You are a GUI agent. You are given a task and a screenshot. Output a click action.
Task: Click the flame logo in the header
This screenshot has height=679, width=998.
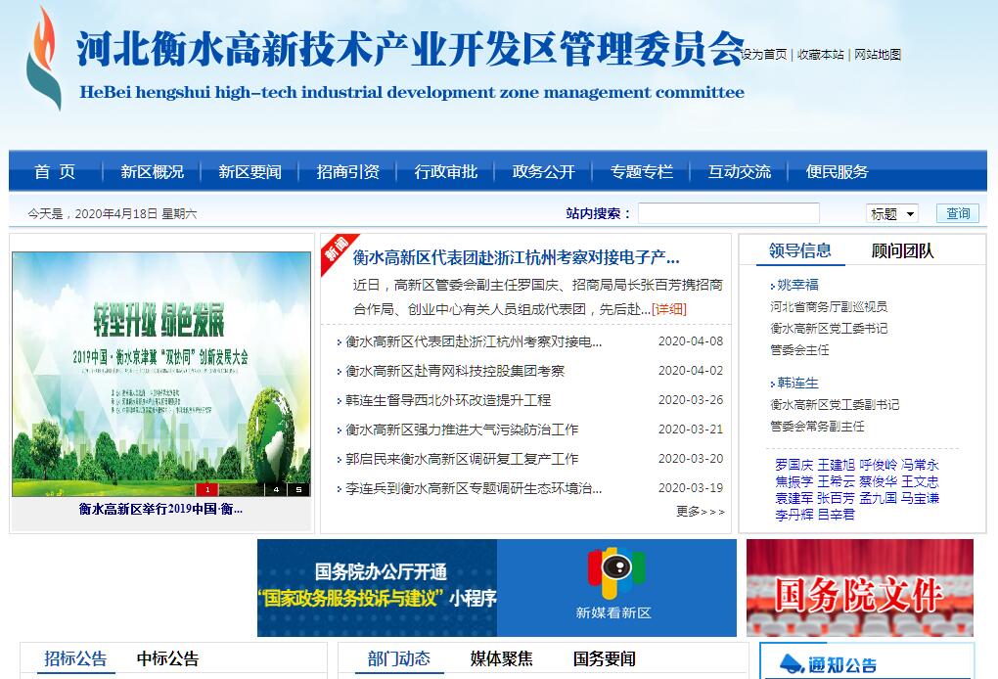tap(43, 58)
